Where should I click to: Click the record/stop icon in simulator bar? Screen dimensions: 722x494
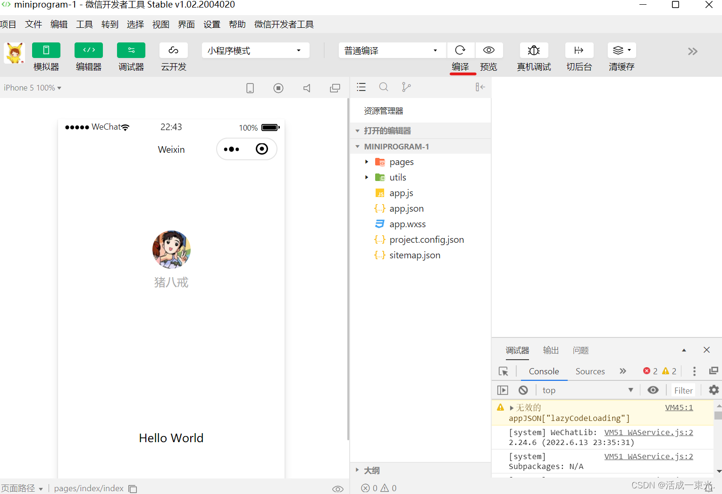[x=278, y=88]
